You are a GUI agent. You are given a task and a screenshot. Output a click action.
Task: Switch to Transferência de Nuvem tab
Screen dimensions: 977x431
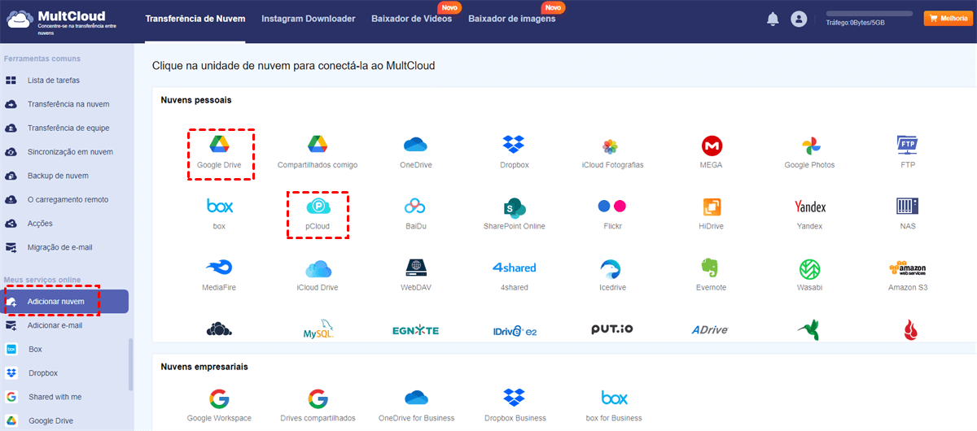coord(195,19)
